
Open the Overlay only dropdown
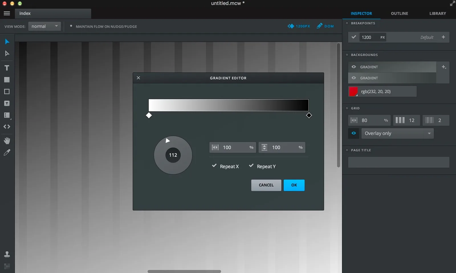click(x=398, y=133)
